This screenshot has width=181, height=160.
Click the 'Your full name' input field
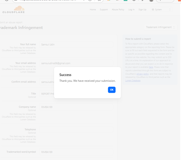click(x=76, y=45)
